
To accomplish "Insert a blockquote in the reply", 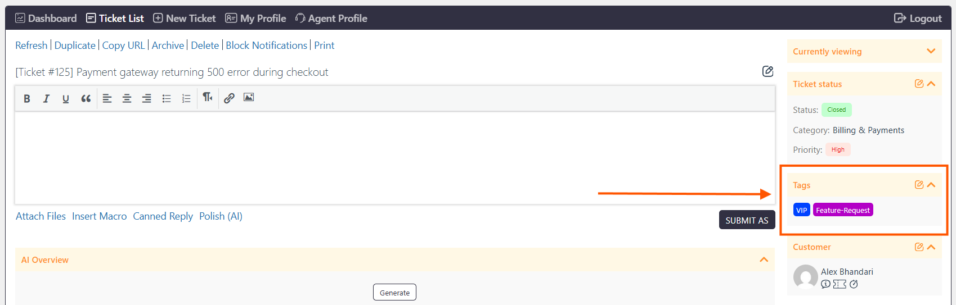I will click(x=86, y=98).
